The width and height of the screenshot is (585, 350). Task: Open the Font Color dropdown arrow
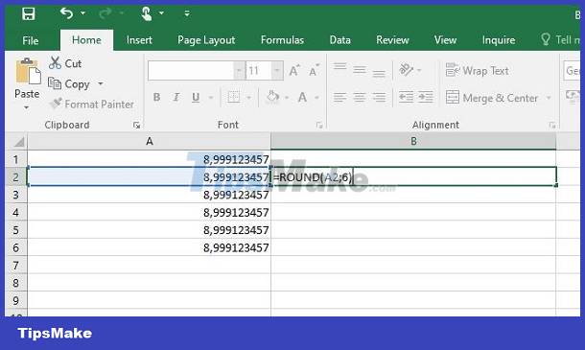316,98
